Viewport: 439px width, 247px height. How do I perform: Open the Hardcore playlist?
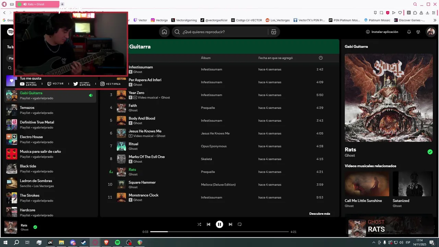[50, 212]
